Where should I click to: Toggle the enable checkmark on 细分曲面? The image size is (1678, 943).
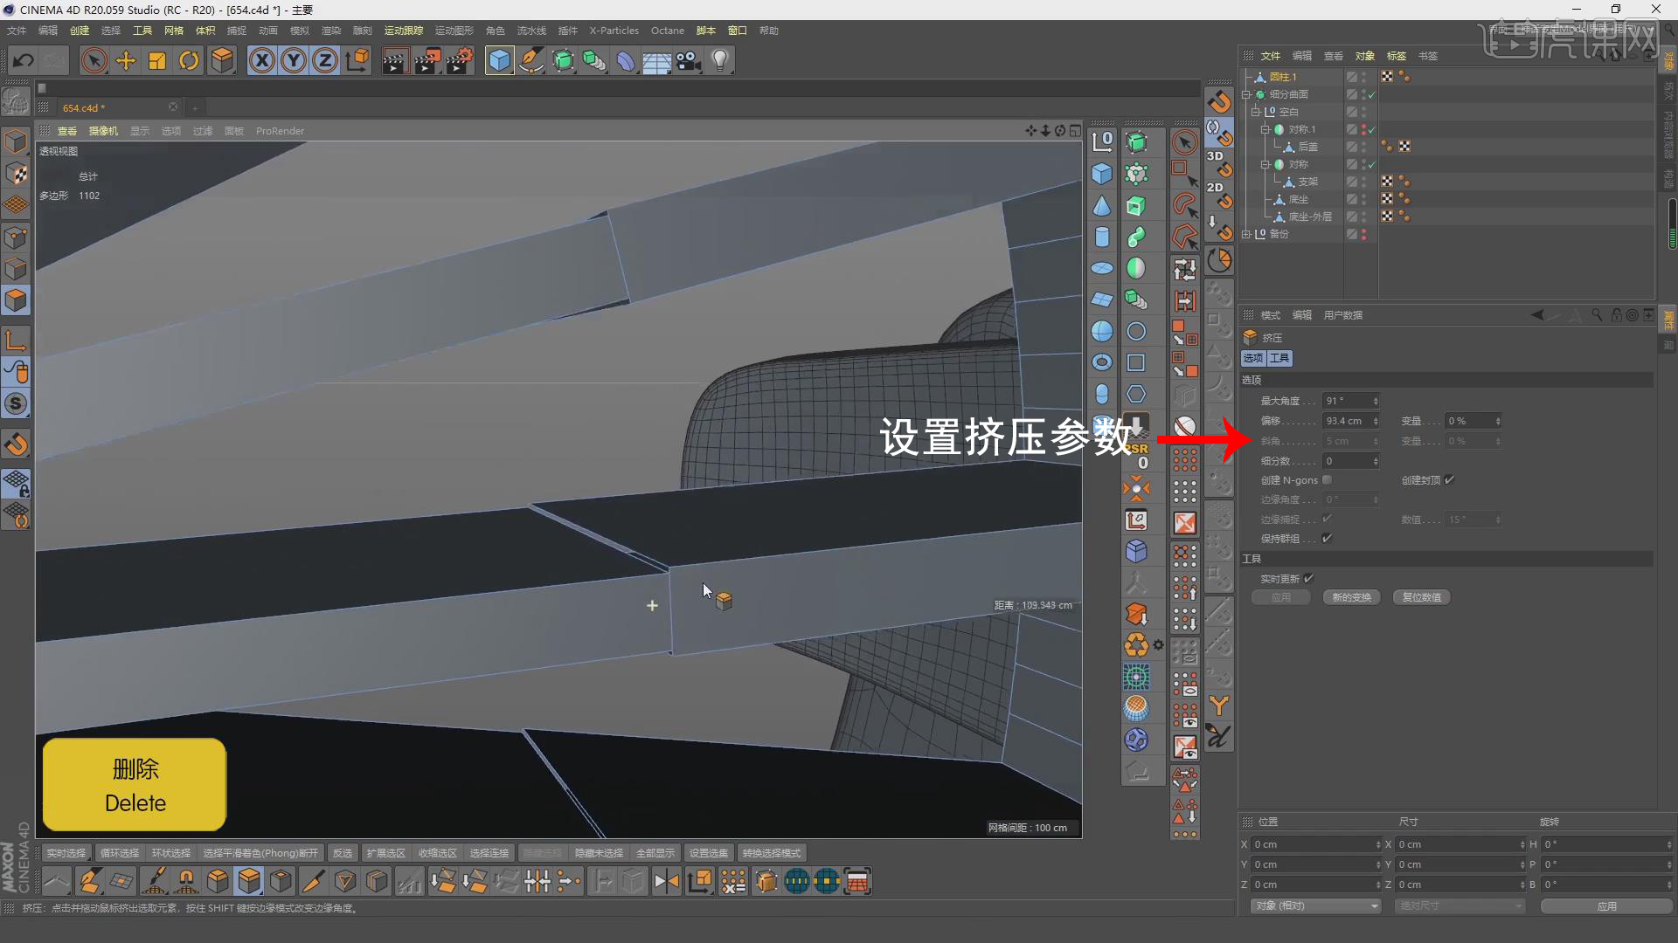coord(1373,93)
